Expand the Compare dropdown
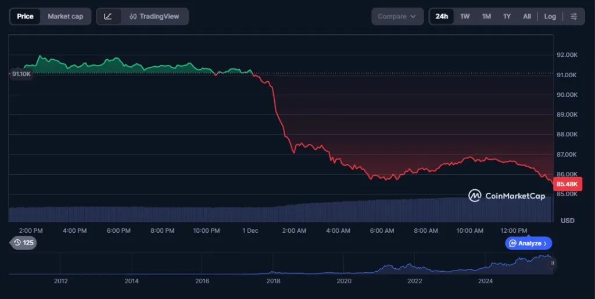 397,16
